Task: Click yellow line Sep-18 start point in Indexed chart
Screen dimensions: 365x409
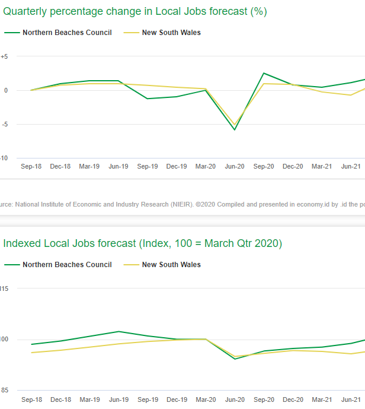Action: pos(31,353)
